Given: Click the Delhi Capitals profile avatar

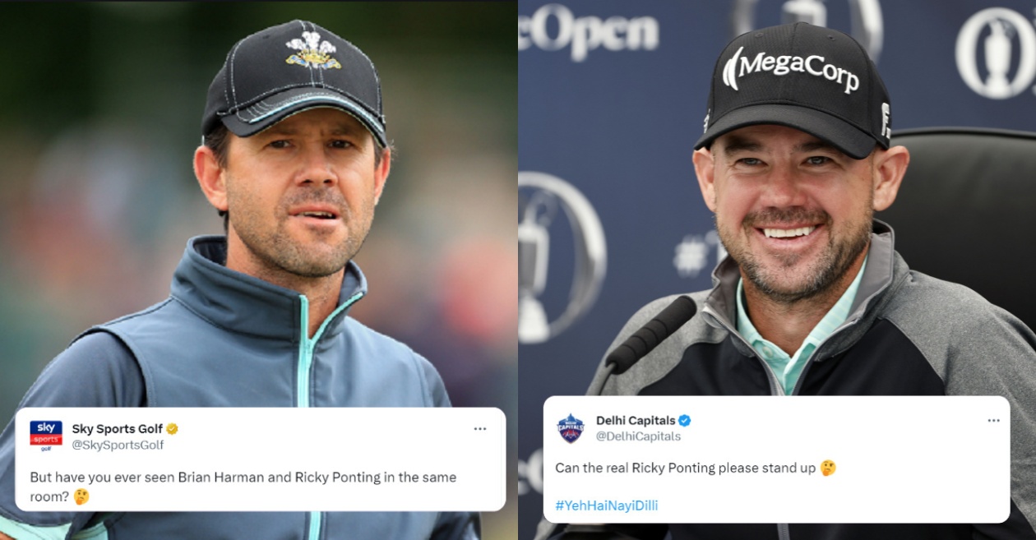Looking at the screenshot, I should coord(571,428).
